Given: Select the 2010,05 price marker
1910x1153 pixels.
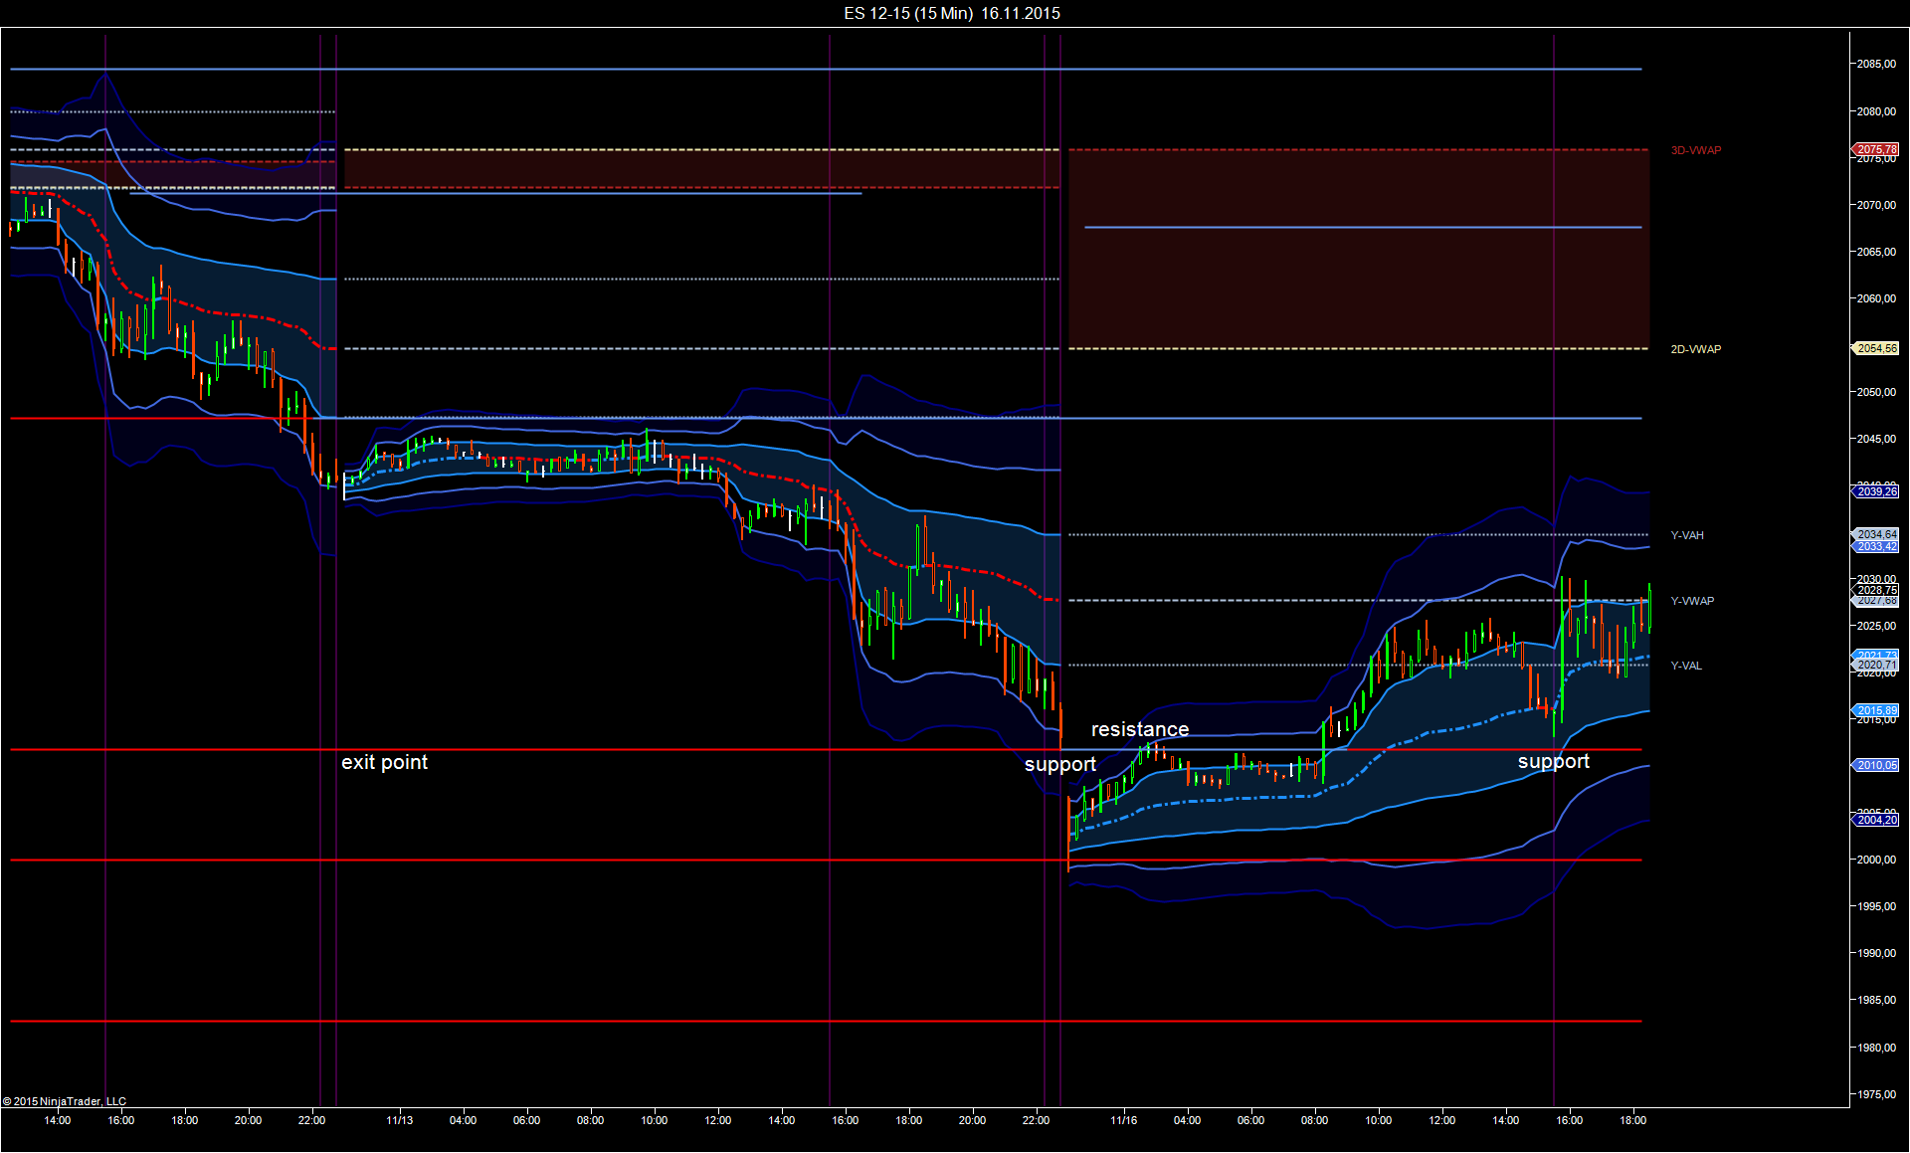Looking at the screenshot, I should pos(1876,765).
